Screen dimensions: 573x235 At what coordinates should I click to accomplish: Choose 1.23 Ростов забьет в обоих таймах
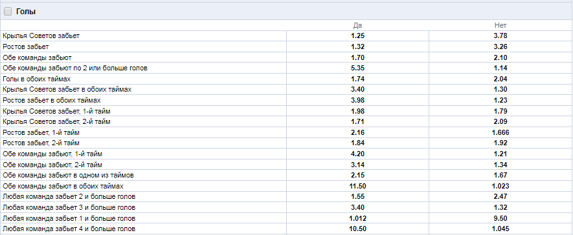point(500,100)
